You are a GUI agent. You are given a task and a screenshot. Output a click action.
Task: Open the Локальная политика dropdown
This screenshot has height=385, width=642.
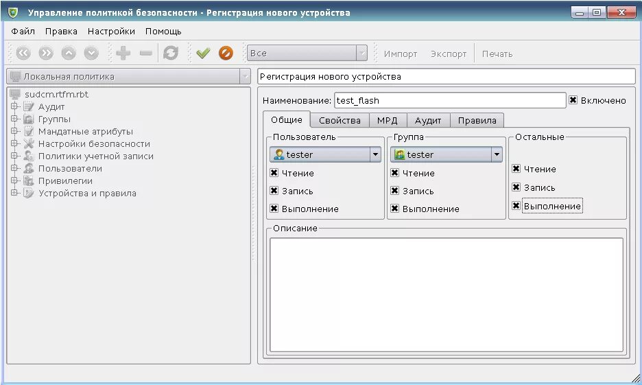tap(128, 77)
